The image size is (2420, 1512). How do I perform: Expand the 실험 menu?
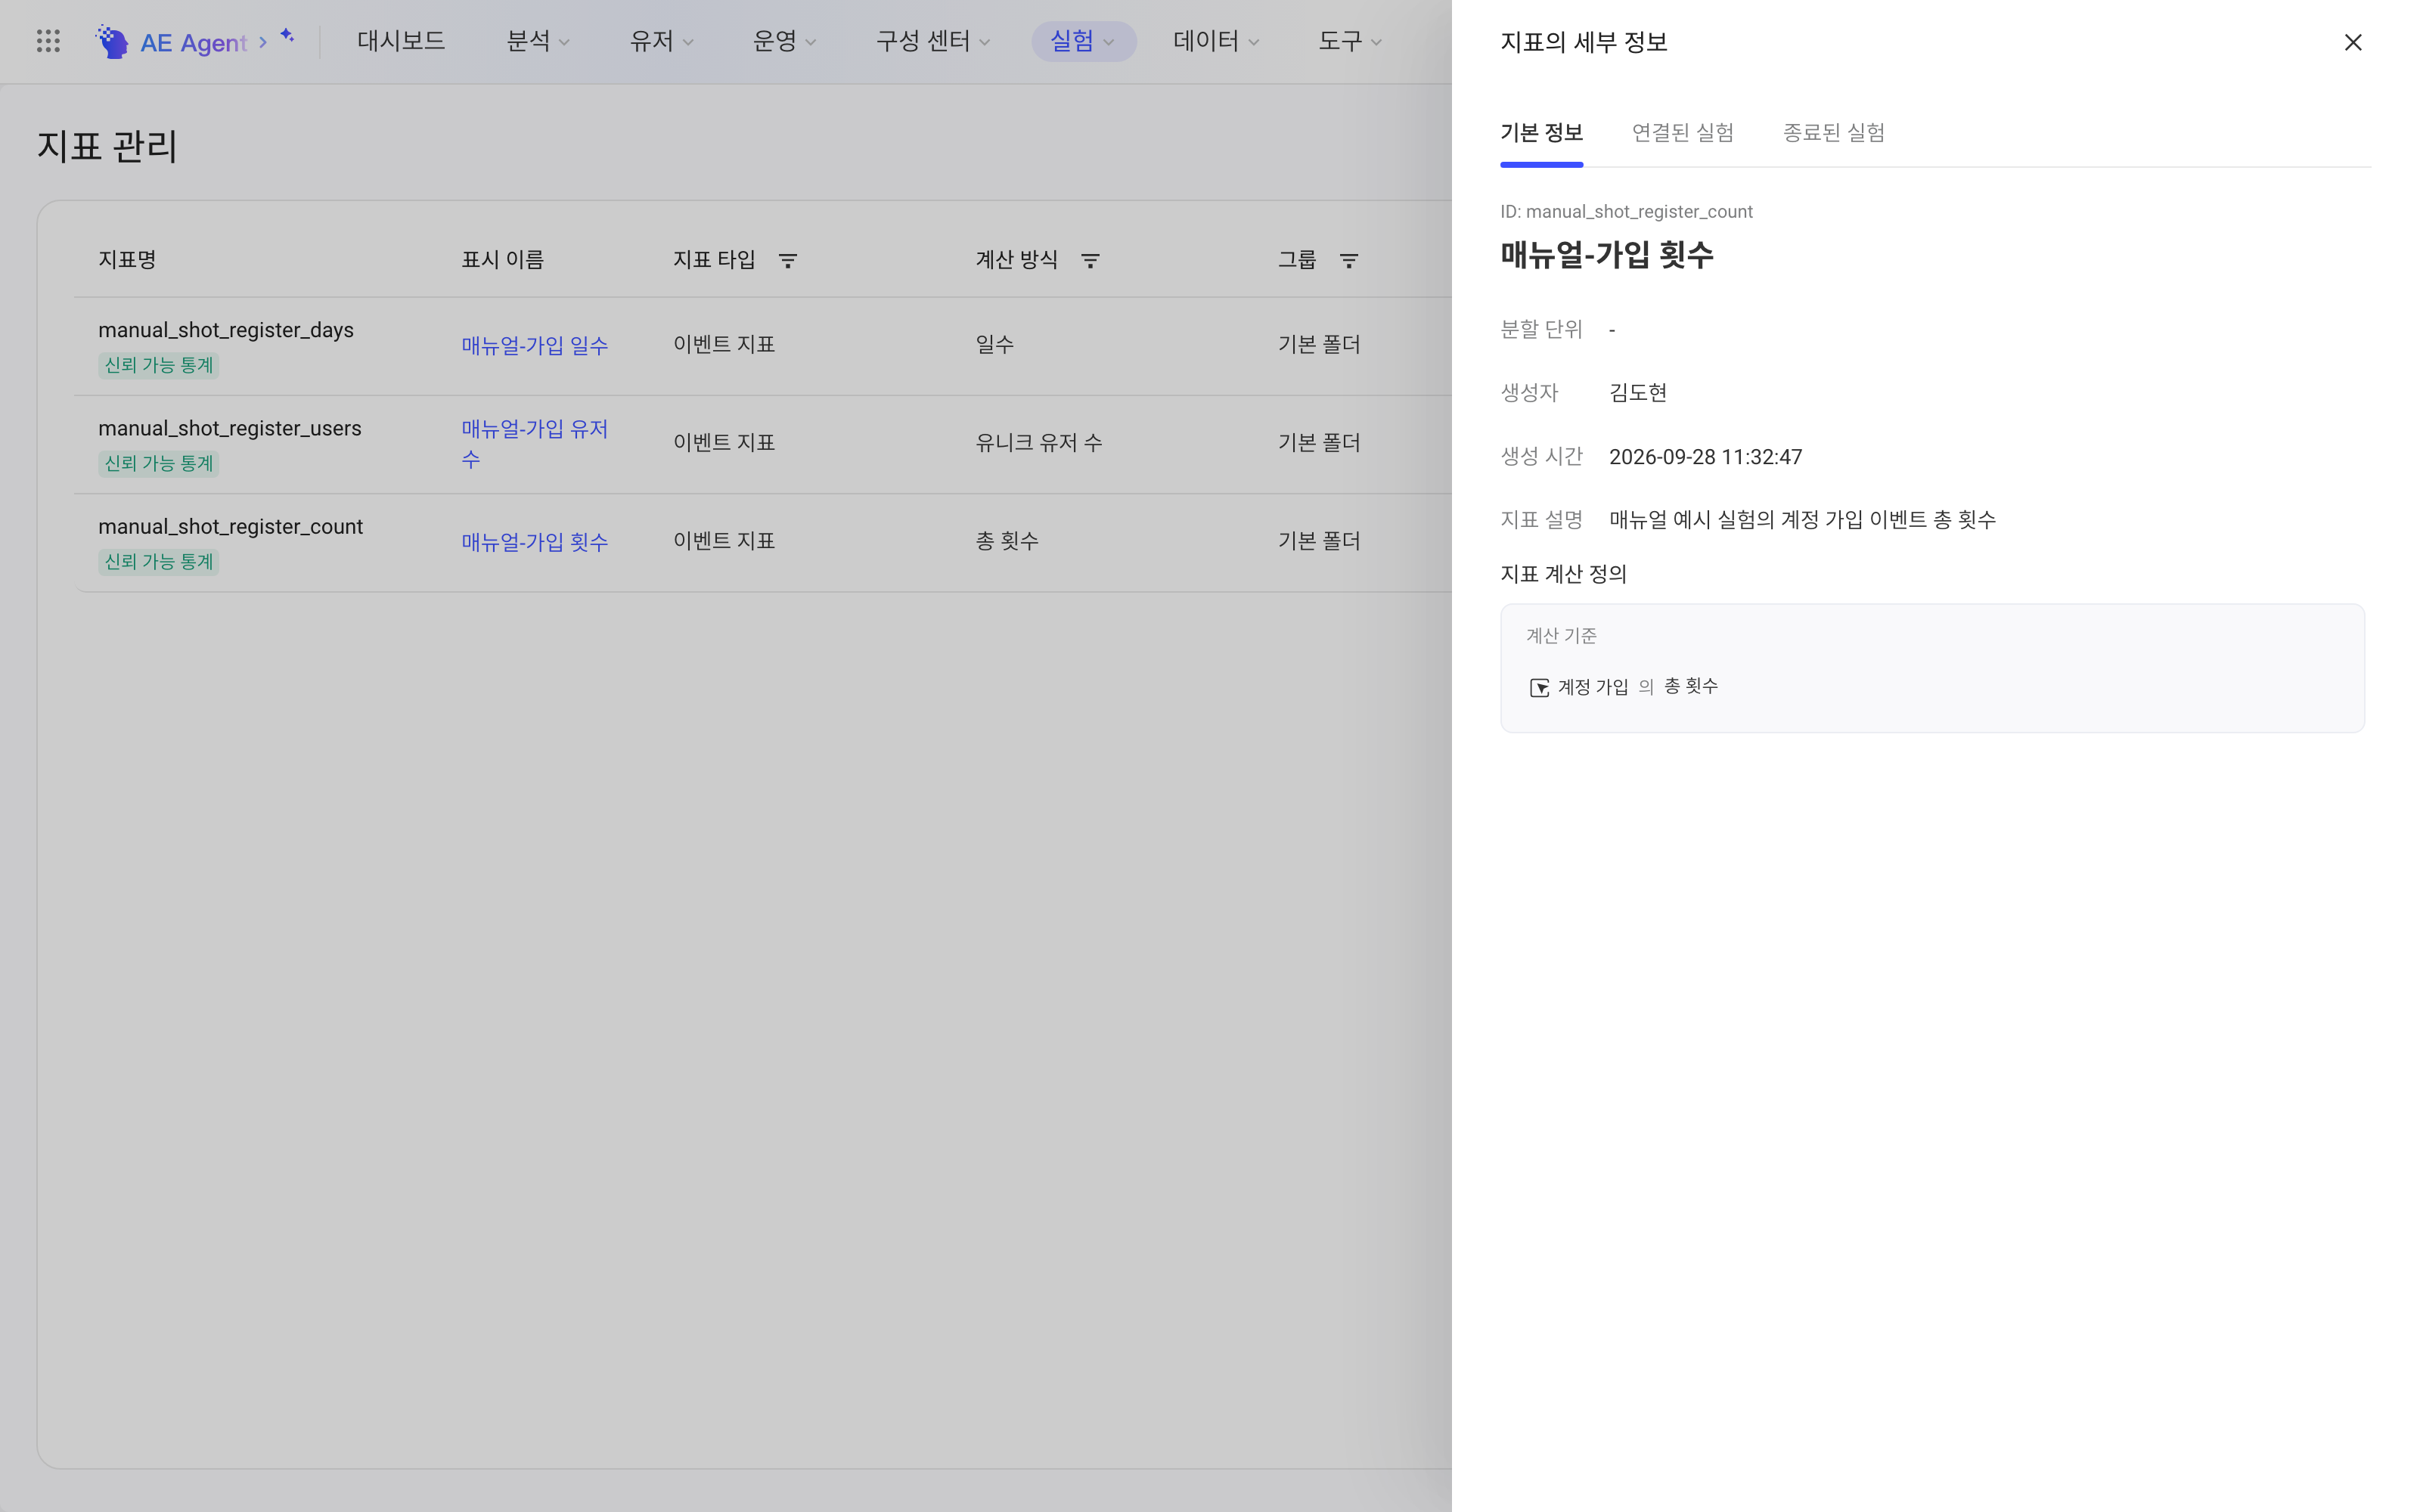point(1083,41)
